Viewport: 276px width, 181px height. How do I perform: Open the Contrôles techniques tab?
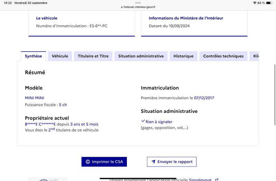(223, 56)
